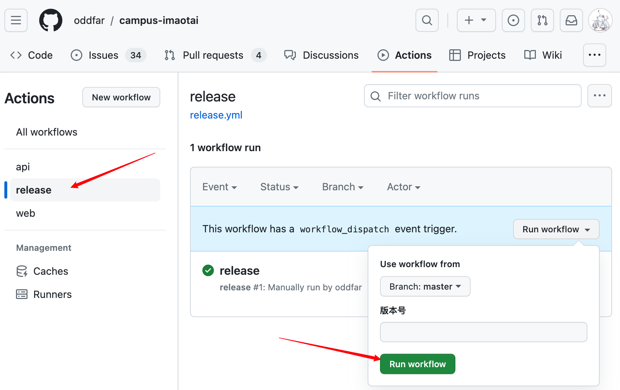This screenshot has width=620, height=390.
Task: Open the release.yml file link
Action: pos(216,115)
